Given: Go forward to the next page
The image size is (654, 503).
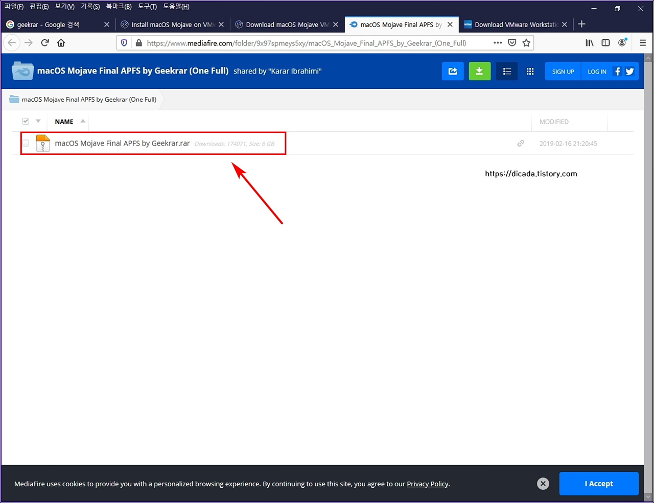Looking at the screenshot, I should [29, 43].
